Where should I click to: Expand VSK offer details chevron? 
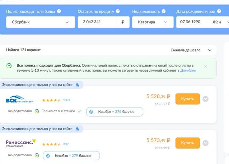coord(205,99)
